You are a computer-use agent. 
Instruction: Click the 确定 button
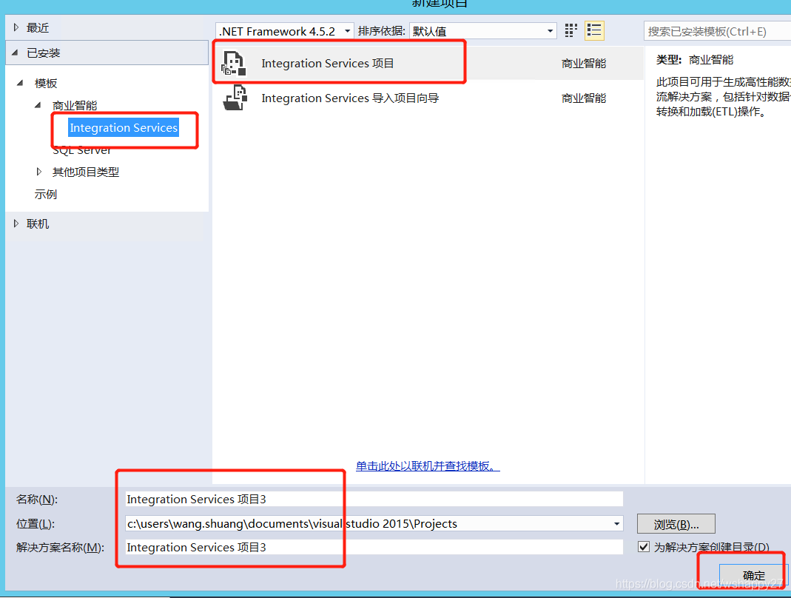click(754, 575)
